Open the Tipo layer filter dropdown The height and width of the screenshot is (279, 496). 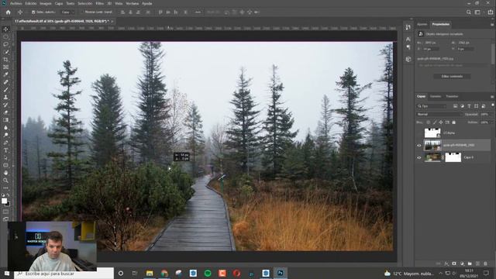(x=432, y=106)
